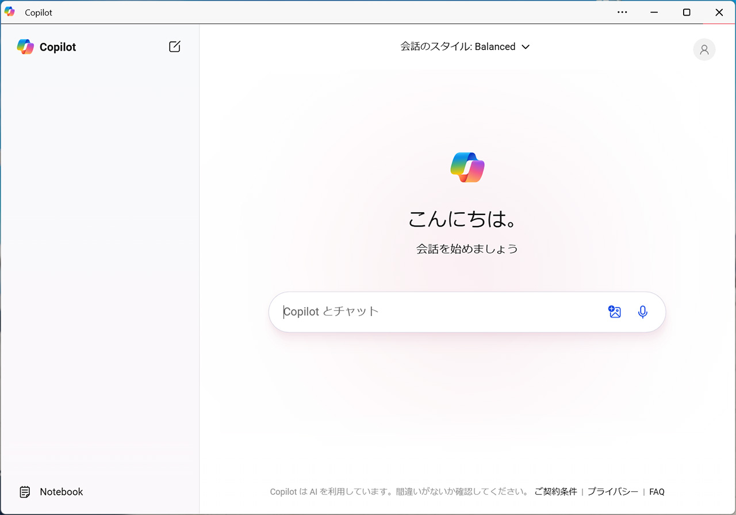Open the プライバシー link
Screen dimensions: 736x515
click(612, 492)
